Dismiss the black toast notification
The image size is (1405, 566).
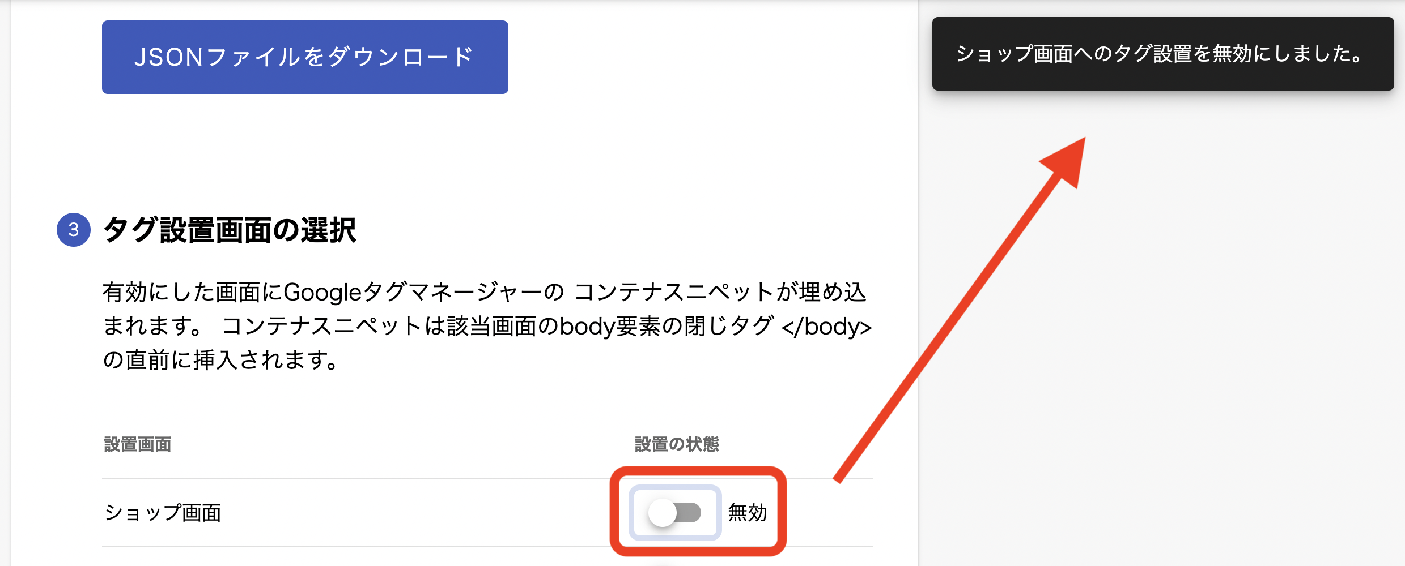pos(1162,54)
